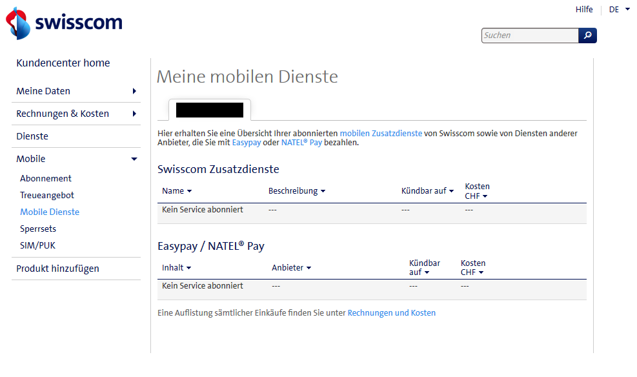Click the Swisscom logo
The image size is (637, 377).
[x=63, y=23]
